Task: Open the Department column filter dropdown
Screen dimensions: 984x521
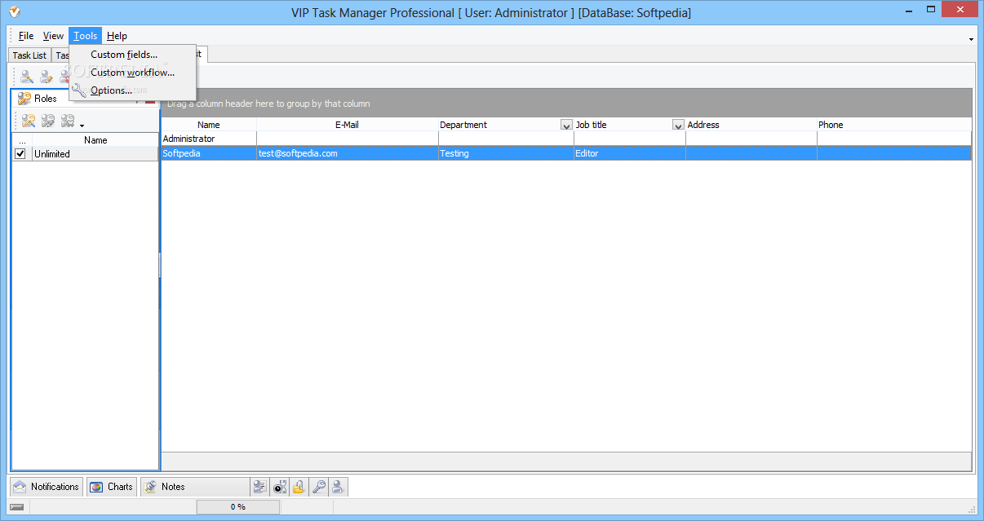Action: [567, 125]
